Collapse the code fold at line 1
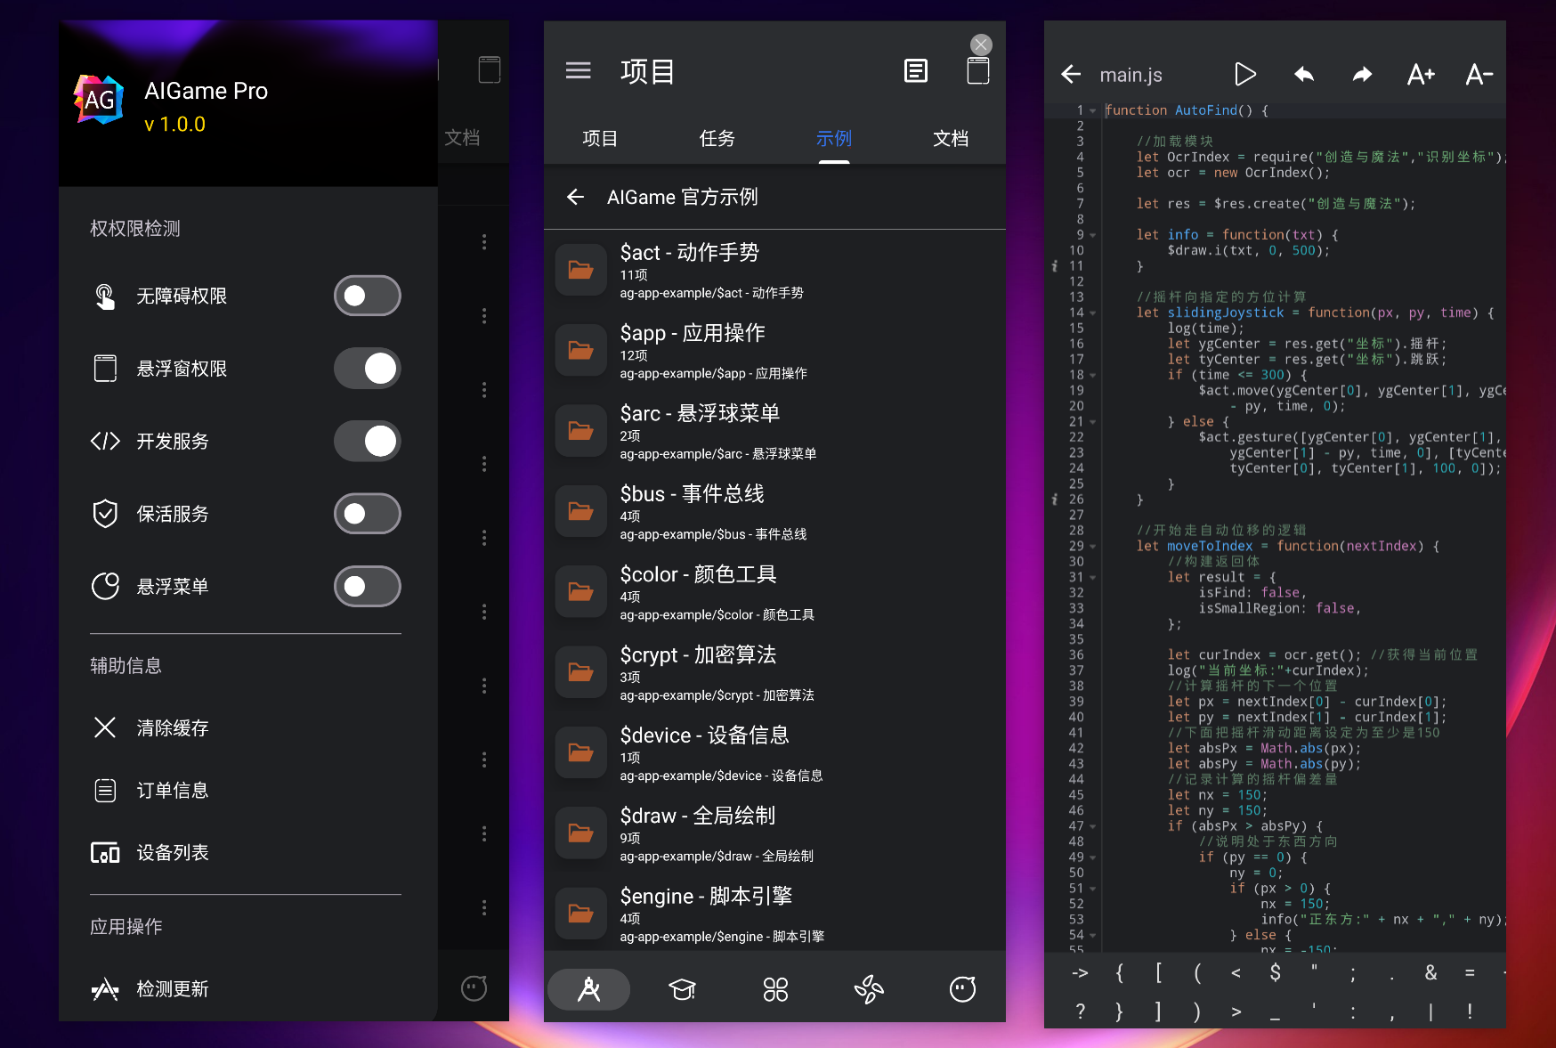The image size is (1556, 1048). click(1093, 111)
